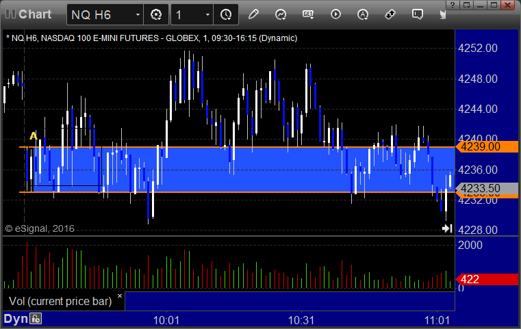Viewport: 521px width, 329px height.
Task: Toggle the Dyn lock icon
Action: pyautogui.click(x=36, y=319)
